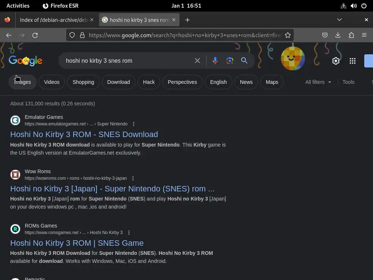This screenshot has width=373, height=280.
Task: Select the Perspectives filter chip
Action: [x=182, y=82]
